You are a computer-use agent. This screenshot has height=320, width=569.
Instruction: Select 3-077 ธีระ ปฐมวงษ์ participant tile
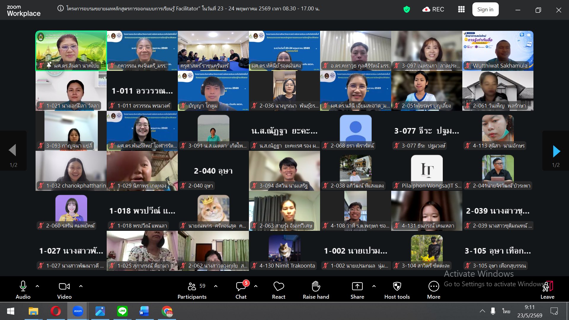point(427,131)
